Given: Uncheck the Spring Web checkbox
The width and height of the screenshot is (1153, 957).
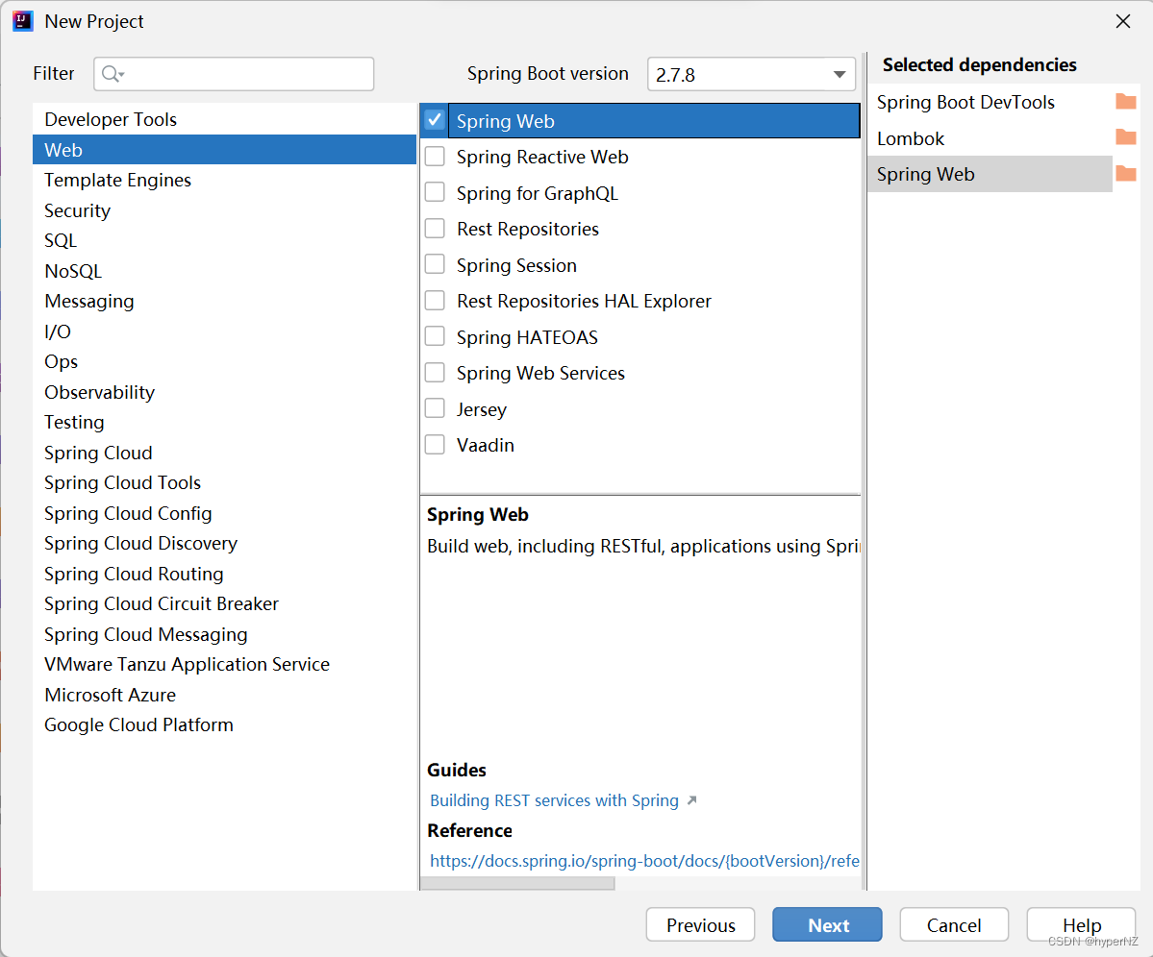Looking at the screenshot, I should (435, 120).
